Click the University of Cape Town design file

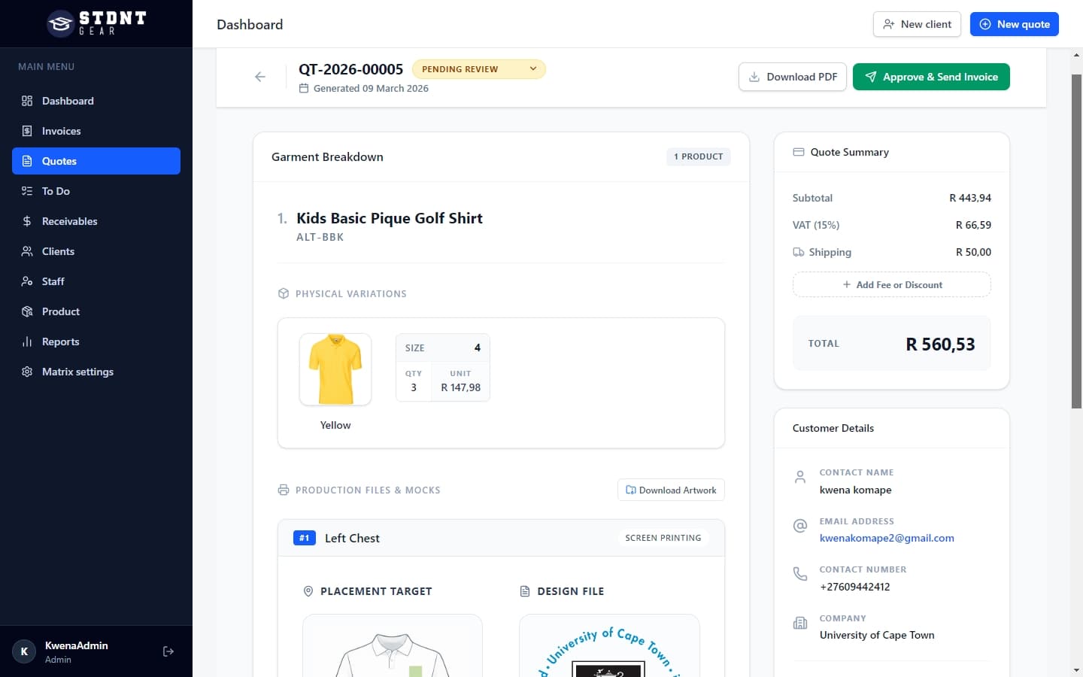pyautogui.click(x=609, y=646)
